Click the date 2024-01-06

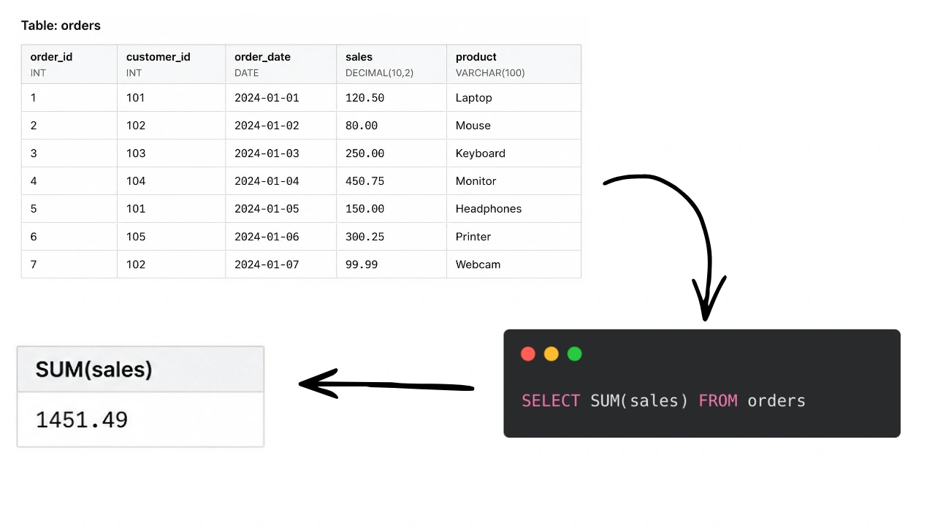coord(267,237)
